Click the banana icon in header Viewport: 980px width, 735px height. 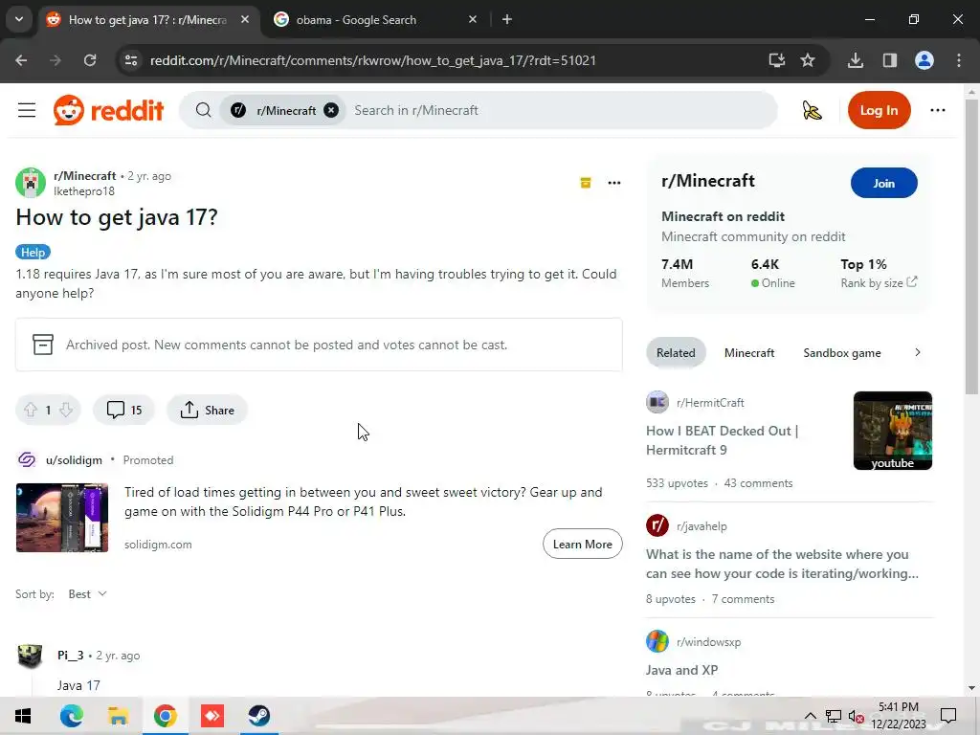(x=812, y=110)
